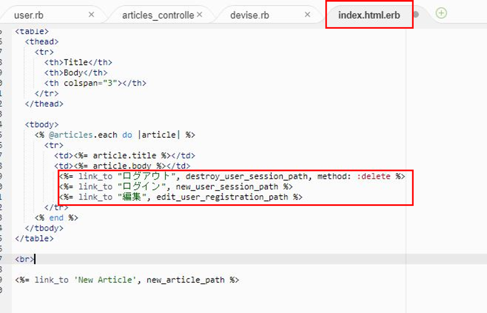Image resolution: width=487 pixels, height=313 pixels.
Task: Click the opening <tbody> tag
Action: (42, 124)
